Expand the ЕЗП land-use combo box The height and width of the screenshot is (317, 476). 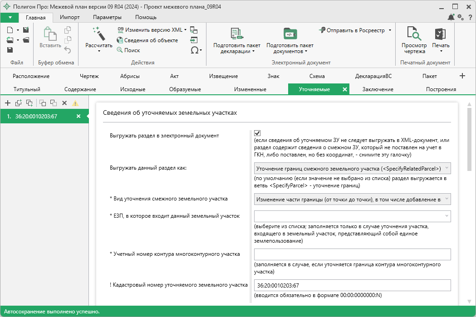(447, 216)
